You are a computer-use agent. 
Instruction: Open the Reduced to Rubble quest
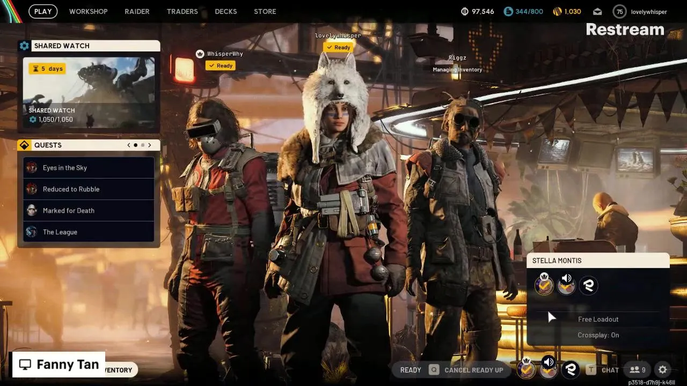[x=89, y=189]
